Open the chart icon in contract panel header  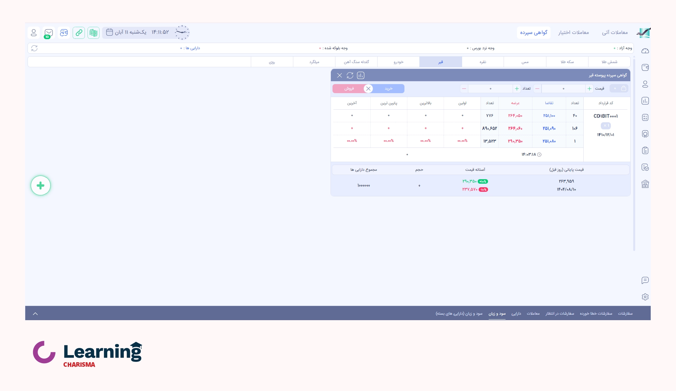tap(360, 75)
